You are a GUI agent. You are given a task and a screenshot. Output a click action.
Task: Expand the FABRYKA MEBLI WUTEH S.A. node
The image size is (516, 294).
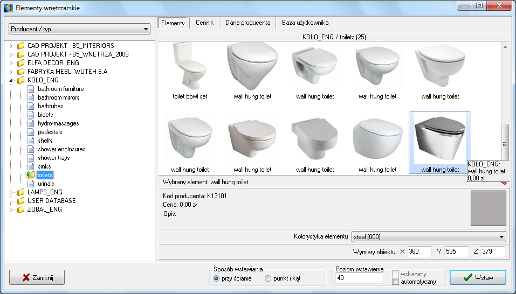11,72
